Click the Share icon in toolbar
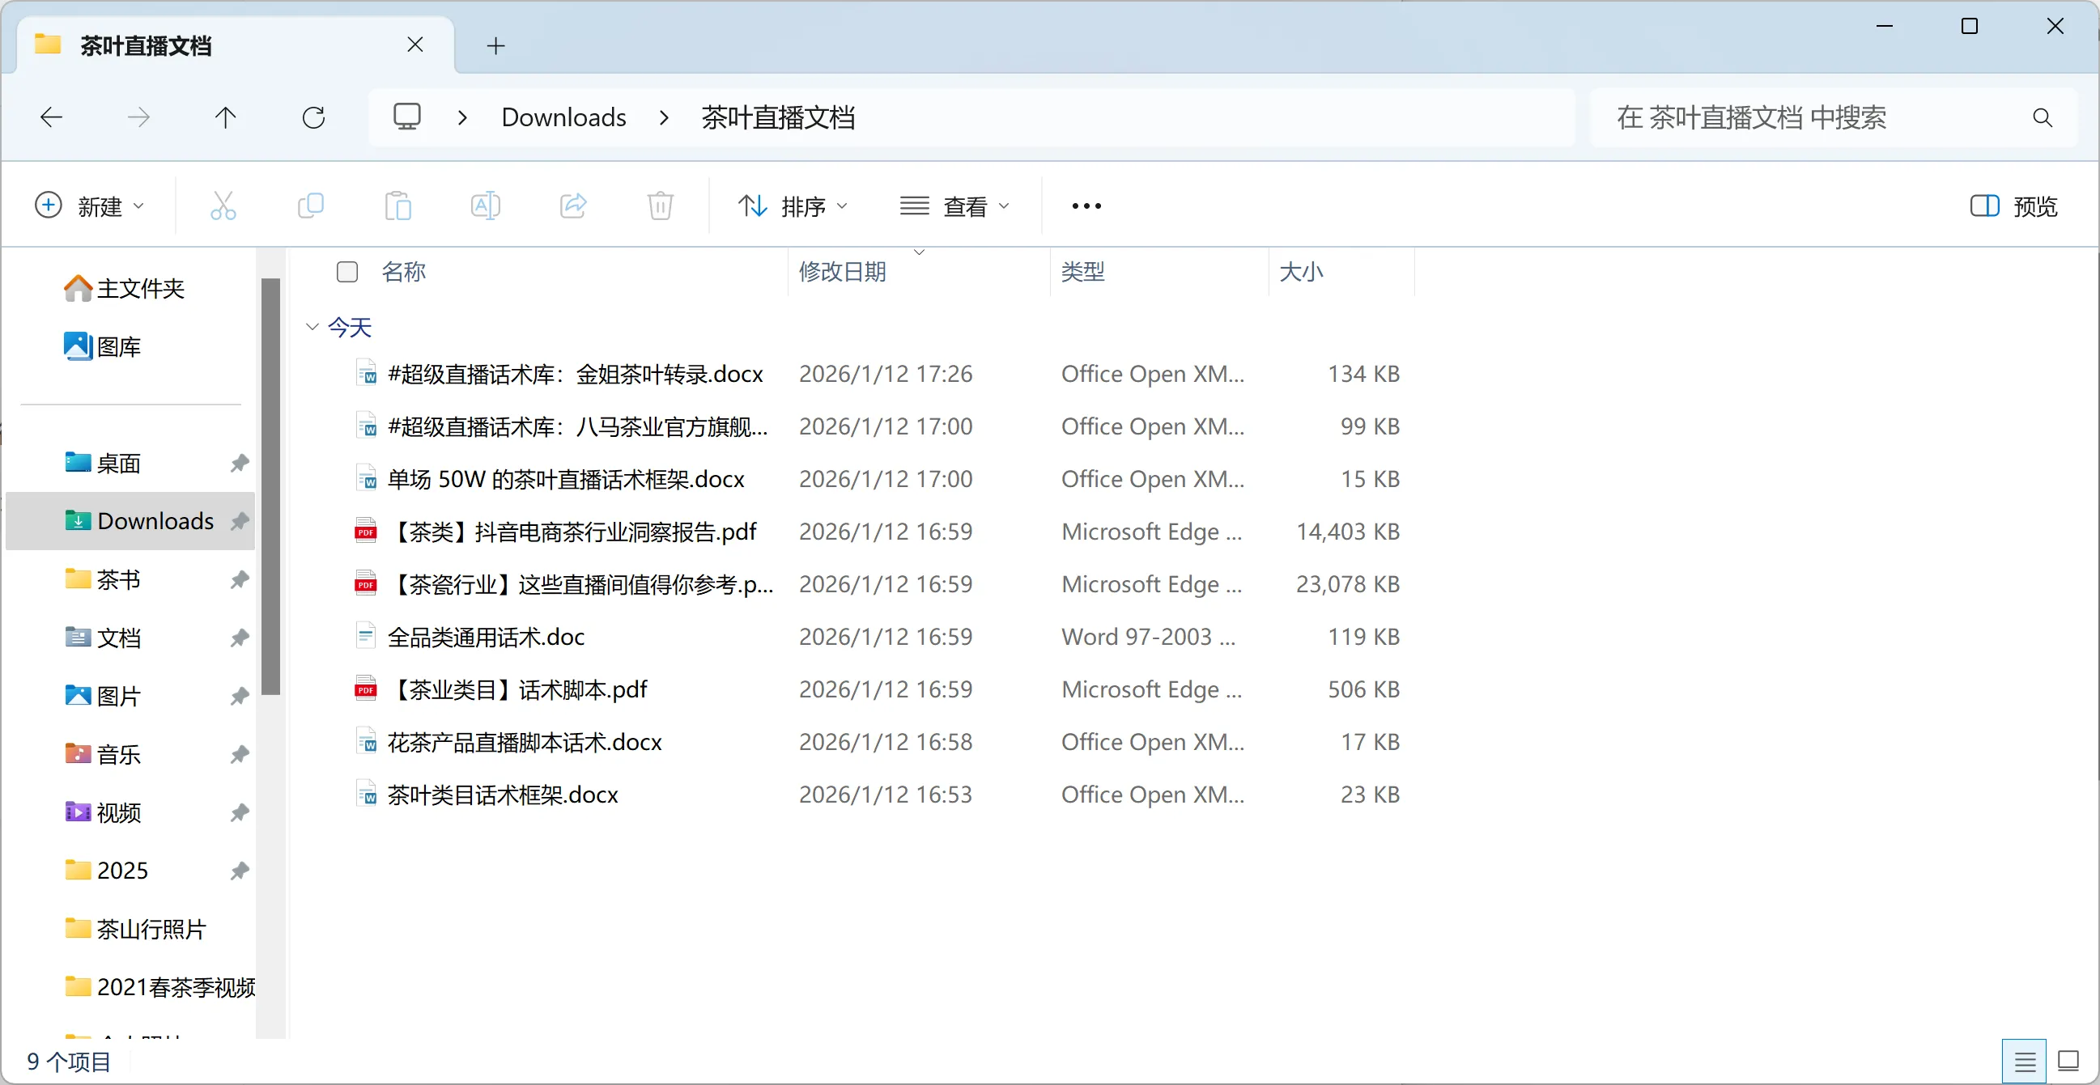The height and width of the screenshot is (1085, 2100). click(573, 206)
